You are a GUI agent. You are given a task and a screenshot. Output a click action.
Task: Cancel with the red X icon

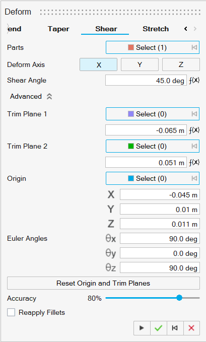[191, 328]
